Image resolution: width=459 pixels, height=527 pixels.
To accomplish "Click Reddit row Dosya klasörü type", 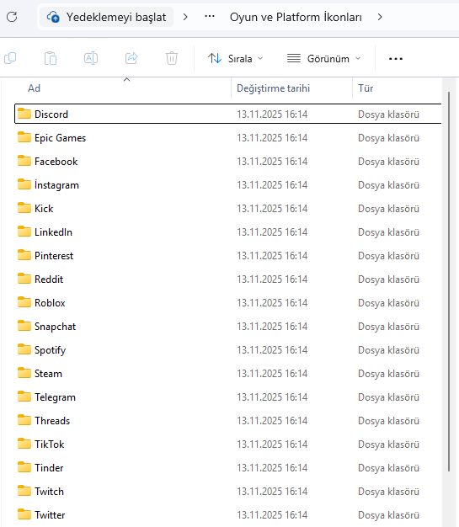I will pyautogui.click(x=388, y=279).
